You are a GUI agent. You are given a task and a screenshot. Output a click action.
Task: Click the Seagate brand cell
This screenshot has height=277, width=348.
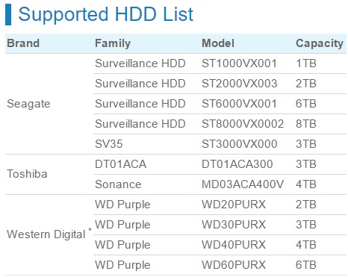(28, 104)
